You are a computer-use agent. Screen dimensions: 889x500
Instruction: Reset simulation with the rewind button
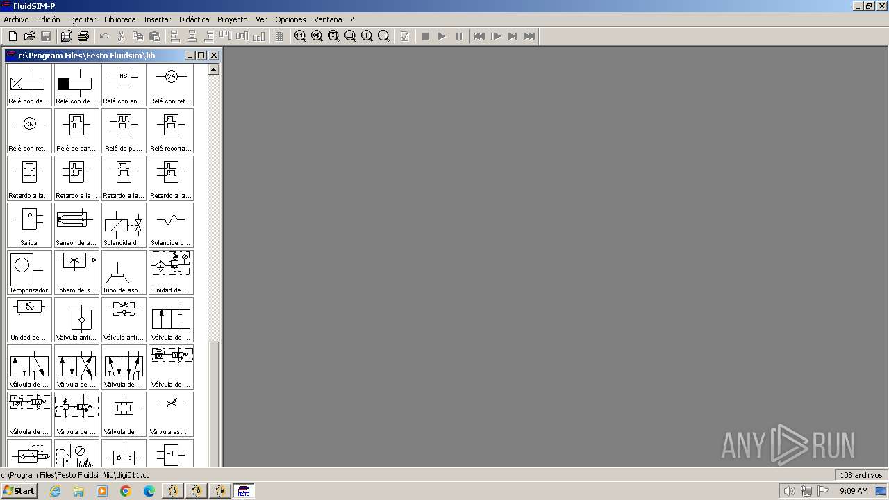tap(479, 36)
